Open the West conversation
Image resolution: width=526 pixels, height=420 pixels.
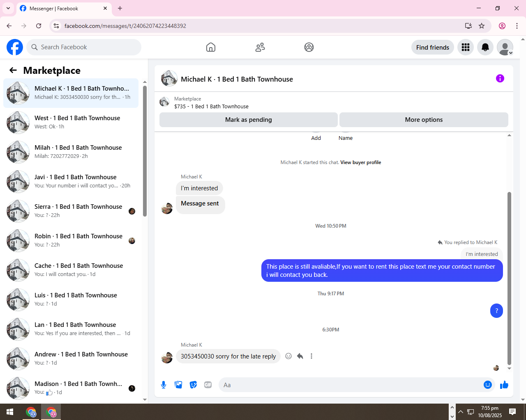point(71,123)
